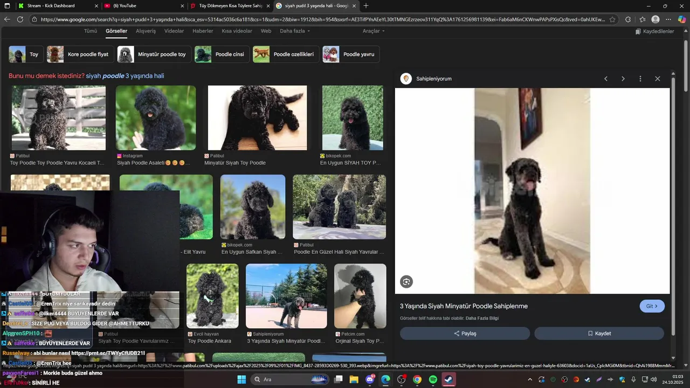Expand the Araçlar dropdown

374,31
